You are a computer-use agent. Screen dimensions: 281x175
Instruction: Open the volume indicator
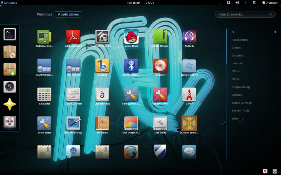pos(237,3)
